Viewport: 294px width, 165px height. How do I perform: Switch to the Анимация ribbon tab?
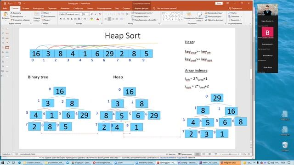point(65,8)
